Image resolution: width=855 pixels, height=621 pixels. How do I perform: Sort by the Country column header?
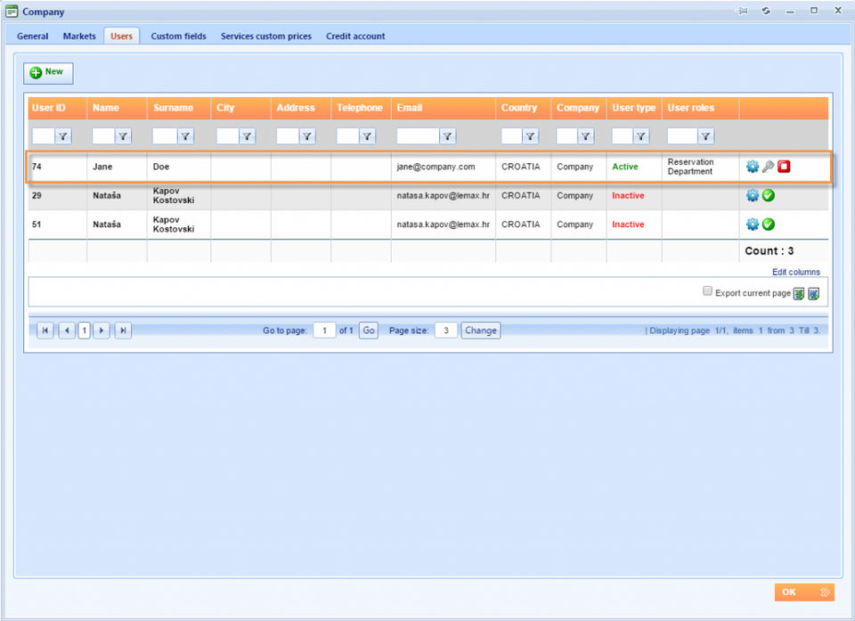519,108
